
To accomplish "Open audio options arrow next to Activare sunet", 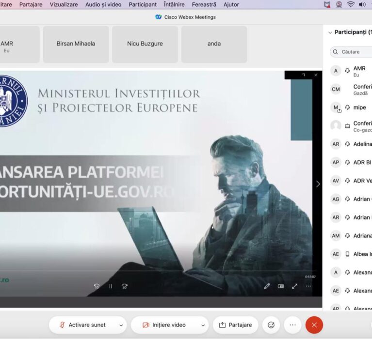I will click(x=121, y=325).
